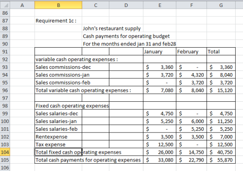The width and height of the screenshot is (243, 171).
Task: Click the 'January' header cell
Action: coord(160,52)
